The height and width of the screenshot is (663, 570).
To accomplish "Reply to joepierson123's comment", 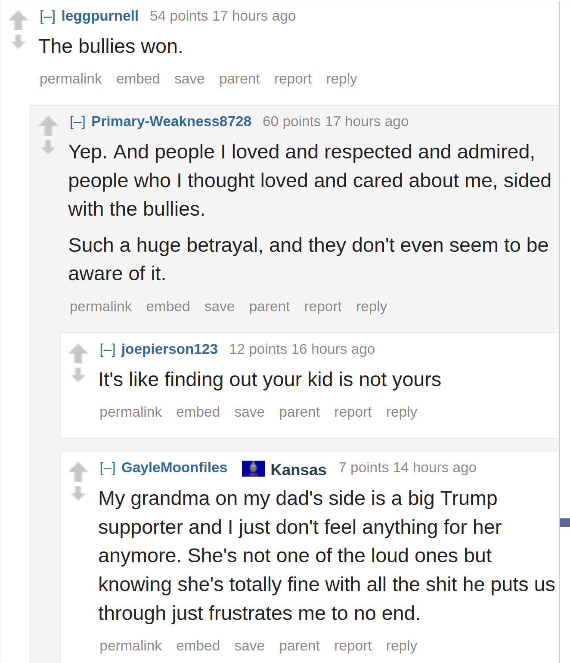I will coord(401,412).
